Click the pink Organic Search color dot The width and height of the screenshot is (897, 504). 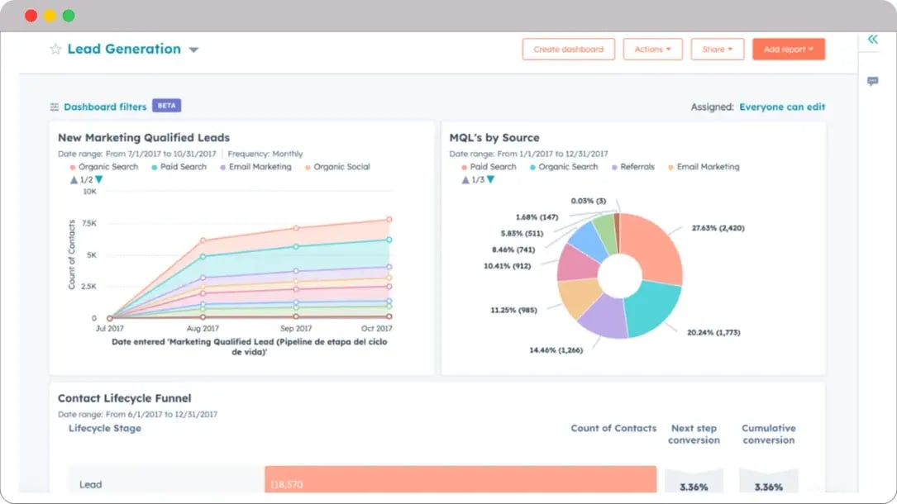click(73, 167)
